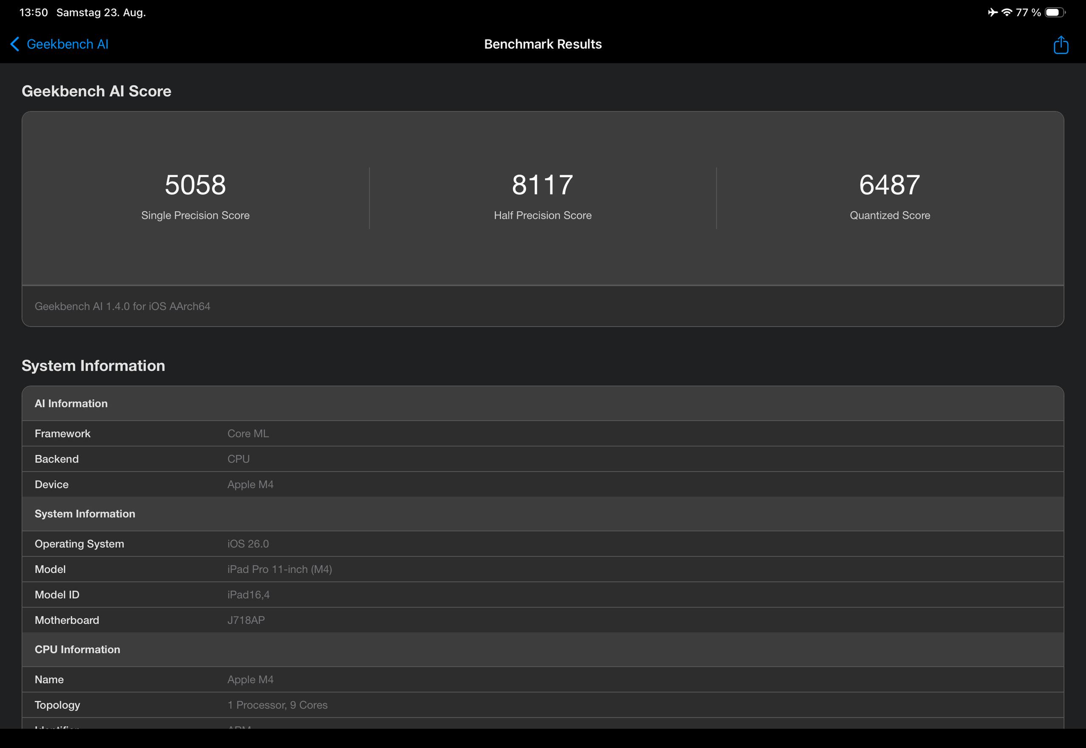Viewport: 1086px width, 748px height.
Task: Tap the Half Precision Score label
Action: [x=543, y=215]
